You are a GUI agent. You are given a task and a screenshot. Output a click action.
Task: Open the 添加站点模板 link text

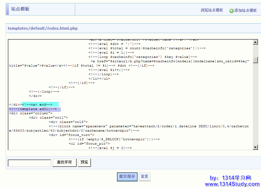[245, 11]
